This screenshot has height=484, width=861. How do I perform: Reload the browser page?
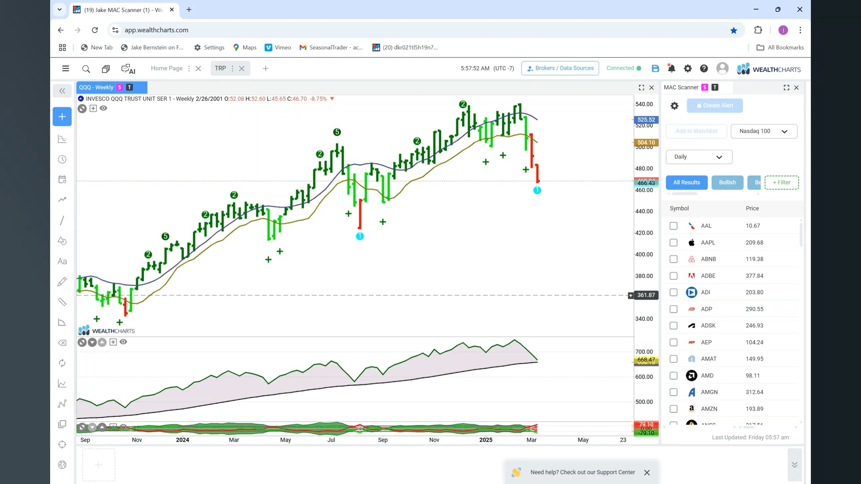point(95,30)
